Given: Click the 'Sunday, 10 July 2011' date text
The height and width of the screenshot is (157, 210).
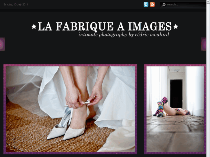Looking at the screenshot, I should 16,5.
